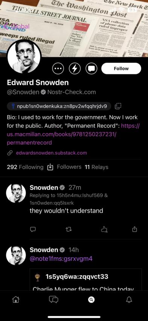Open direct message chat bubble icon
Viewport: 148px width, 321px height.
[91, 68]
